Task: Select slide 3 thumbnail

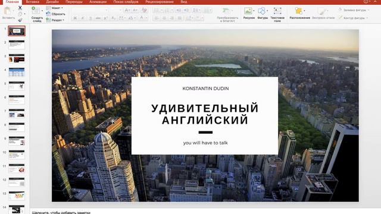Action: (x=17, y=58)
